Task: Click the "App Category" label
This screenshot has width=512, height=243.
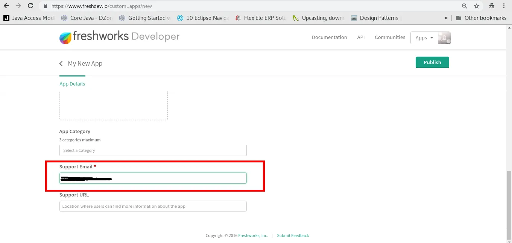Action: 75,131
